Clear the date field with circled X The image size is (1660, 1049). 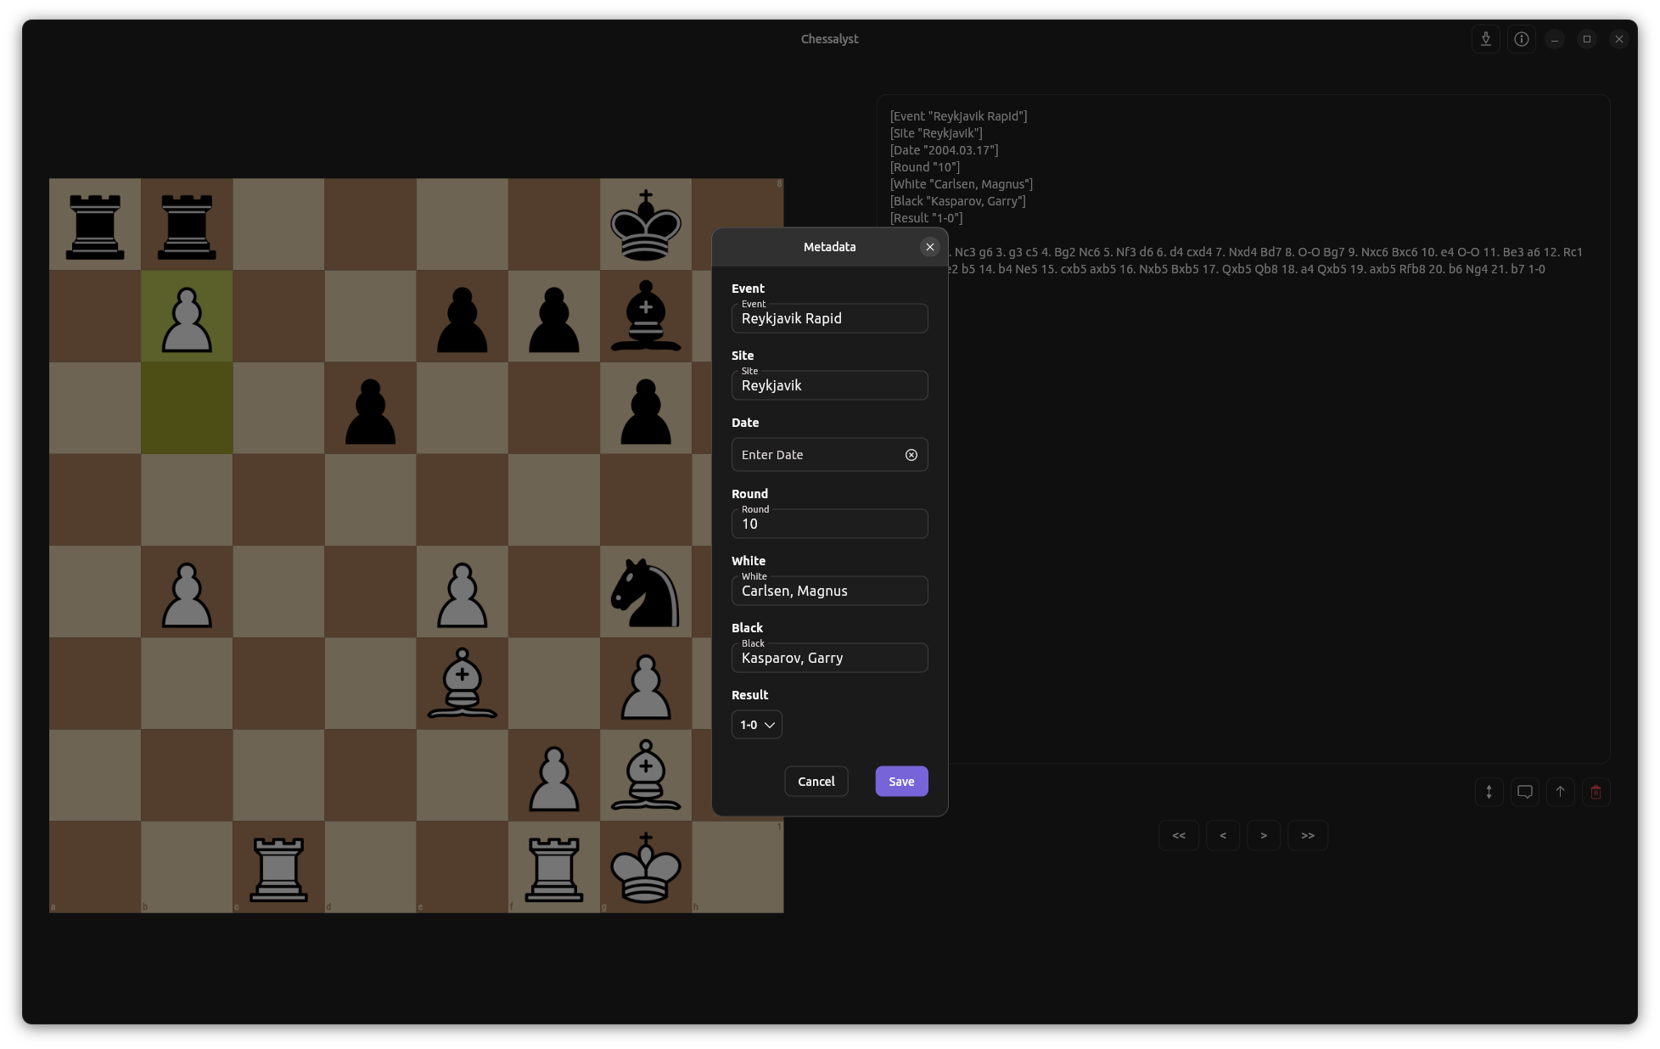pos(911,455)
